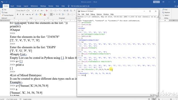
Task: Switch to the References ribbon tab
Action: point(34,6)
